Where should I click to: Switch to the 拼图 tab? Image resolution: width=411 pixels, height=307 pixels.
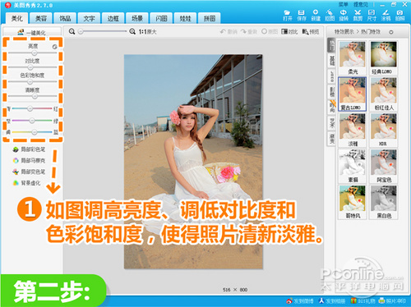coord(210,18)
